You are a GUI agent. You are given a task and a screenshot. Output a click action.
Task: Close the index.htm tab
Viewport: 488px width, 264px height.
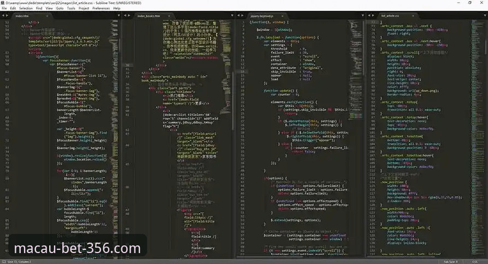point(48,16)
